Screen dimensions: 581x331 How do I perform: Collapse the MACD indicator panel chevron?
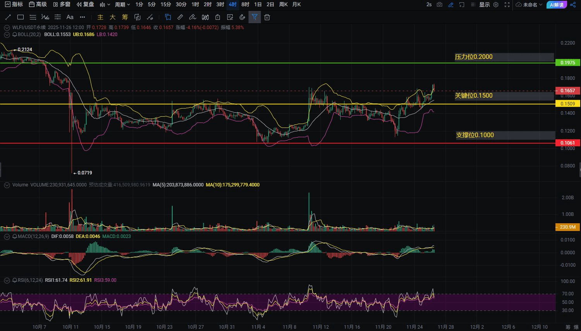pos(7,236)
